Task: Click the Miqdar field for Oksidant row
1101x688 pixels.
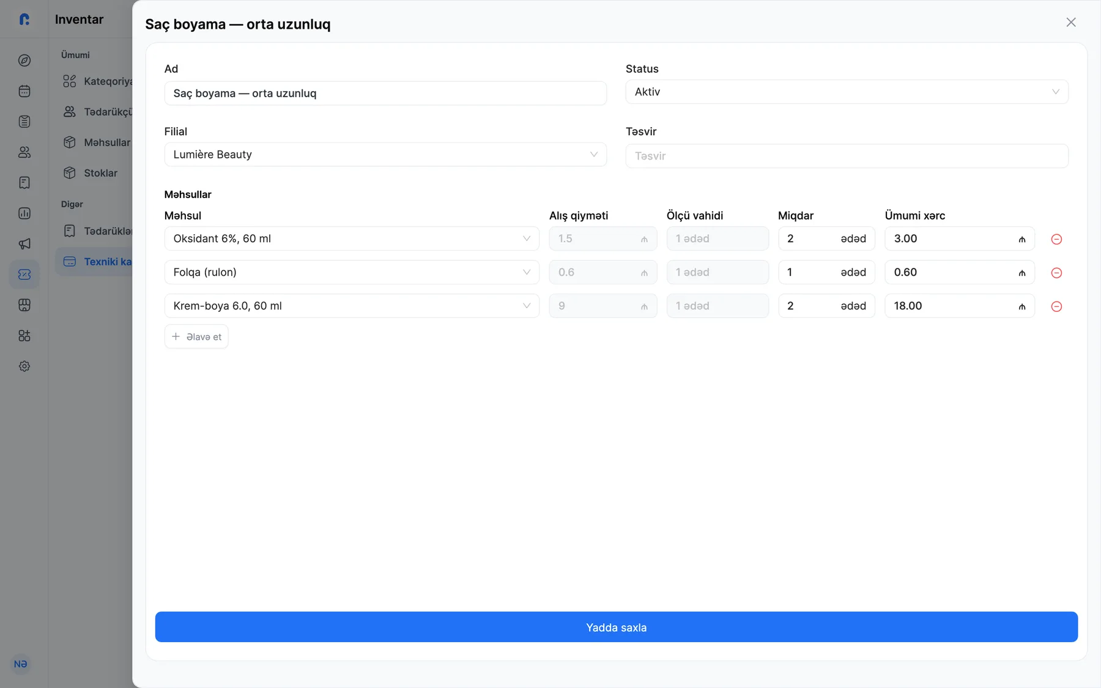Action: click(x=826, y=239)
